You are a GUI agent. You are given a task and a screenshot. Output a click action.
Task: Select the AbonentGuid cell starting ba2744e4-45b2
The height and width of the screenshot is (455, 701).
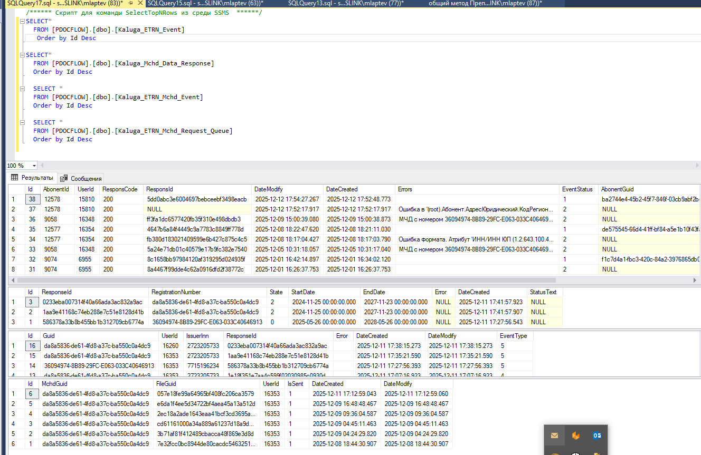point(649,199)
